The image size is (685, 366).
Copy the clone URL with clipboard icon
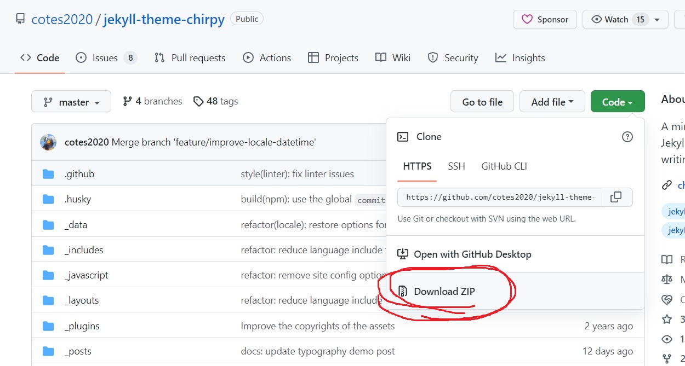tap(616, 197)
